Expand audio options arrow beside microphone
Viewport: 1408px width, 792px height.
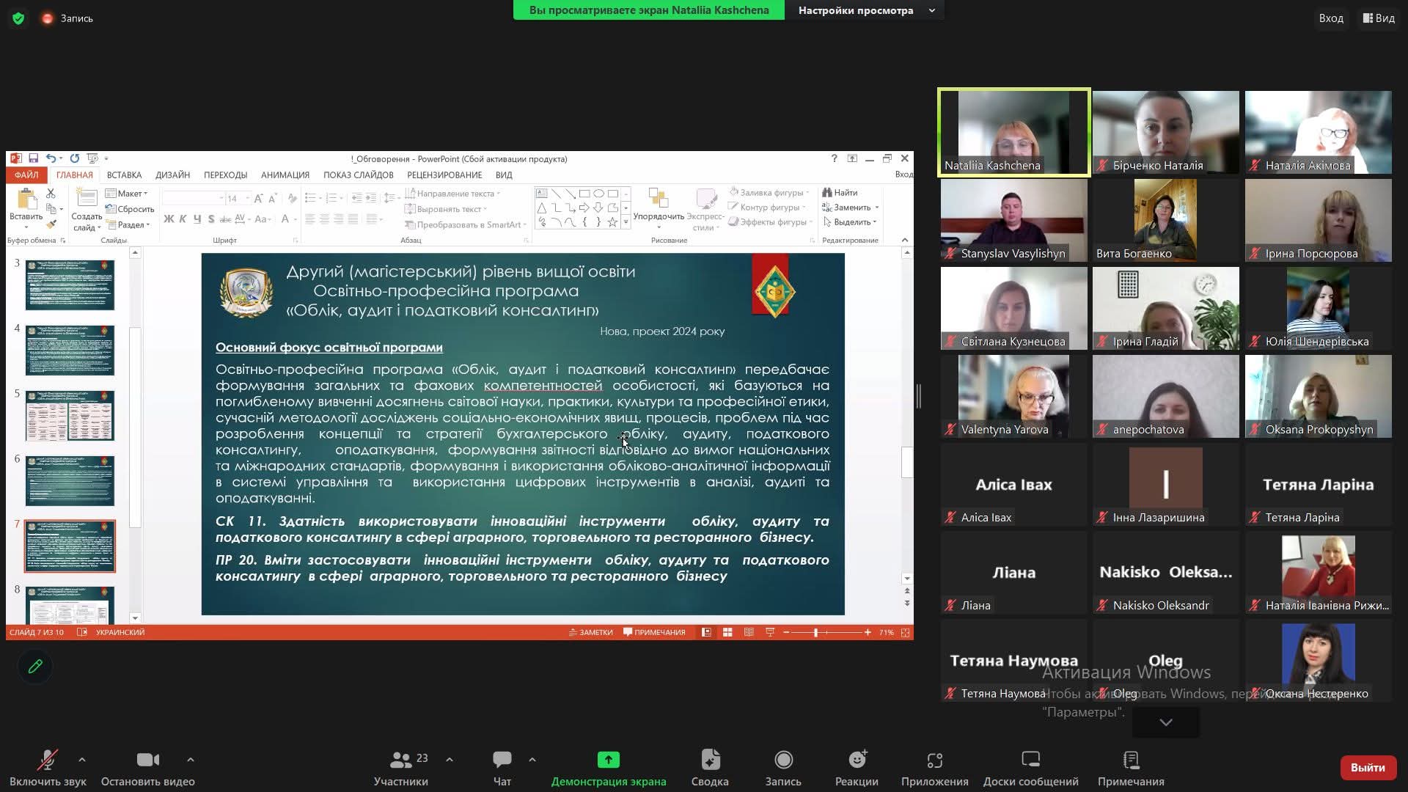pos(82,760)
